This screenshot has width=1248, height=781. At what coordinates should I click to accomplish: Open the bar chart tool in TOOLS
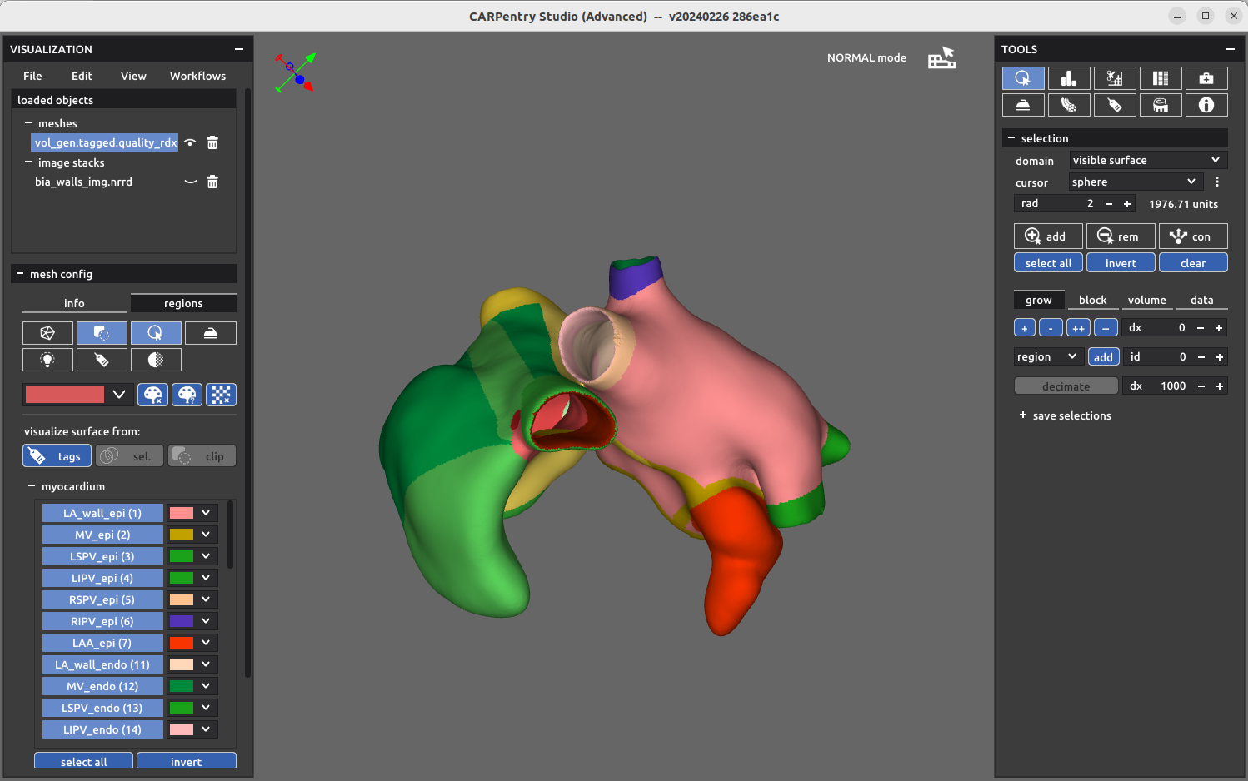click(x=1068, y=78)
